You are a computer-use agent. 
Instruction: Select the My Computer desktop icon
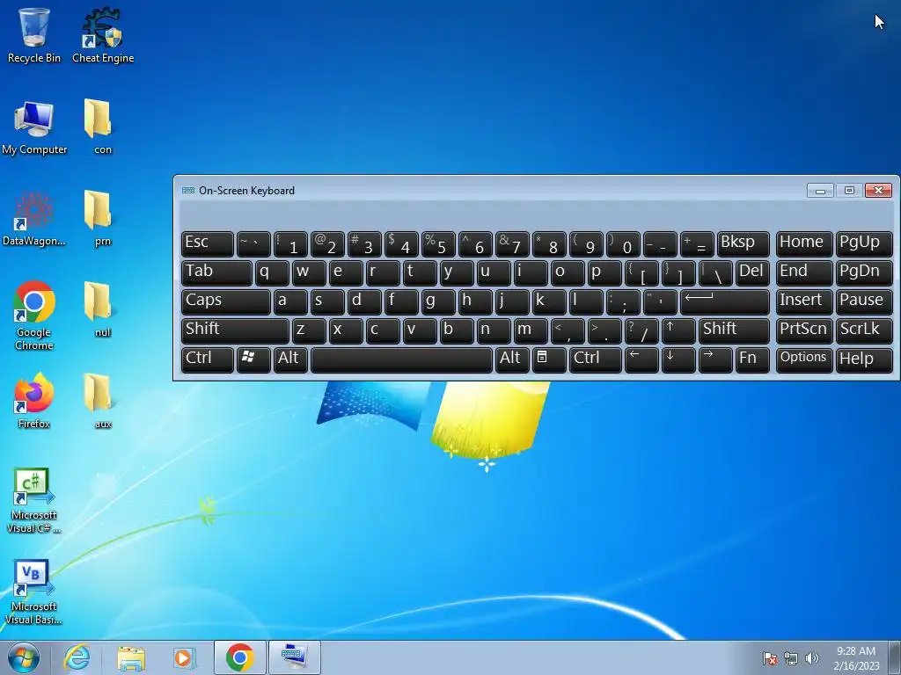(x=34, y=127)
